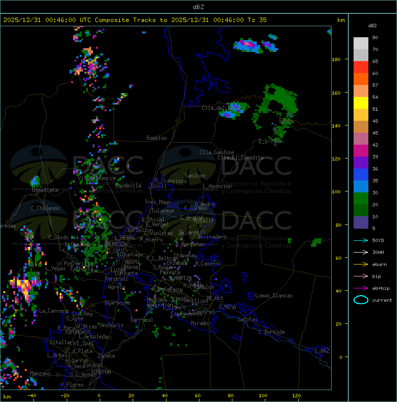
Task: Select the green 20-30 dBZ swatch
Action: [x=361, y=199]
